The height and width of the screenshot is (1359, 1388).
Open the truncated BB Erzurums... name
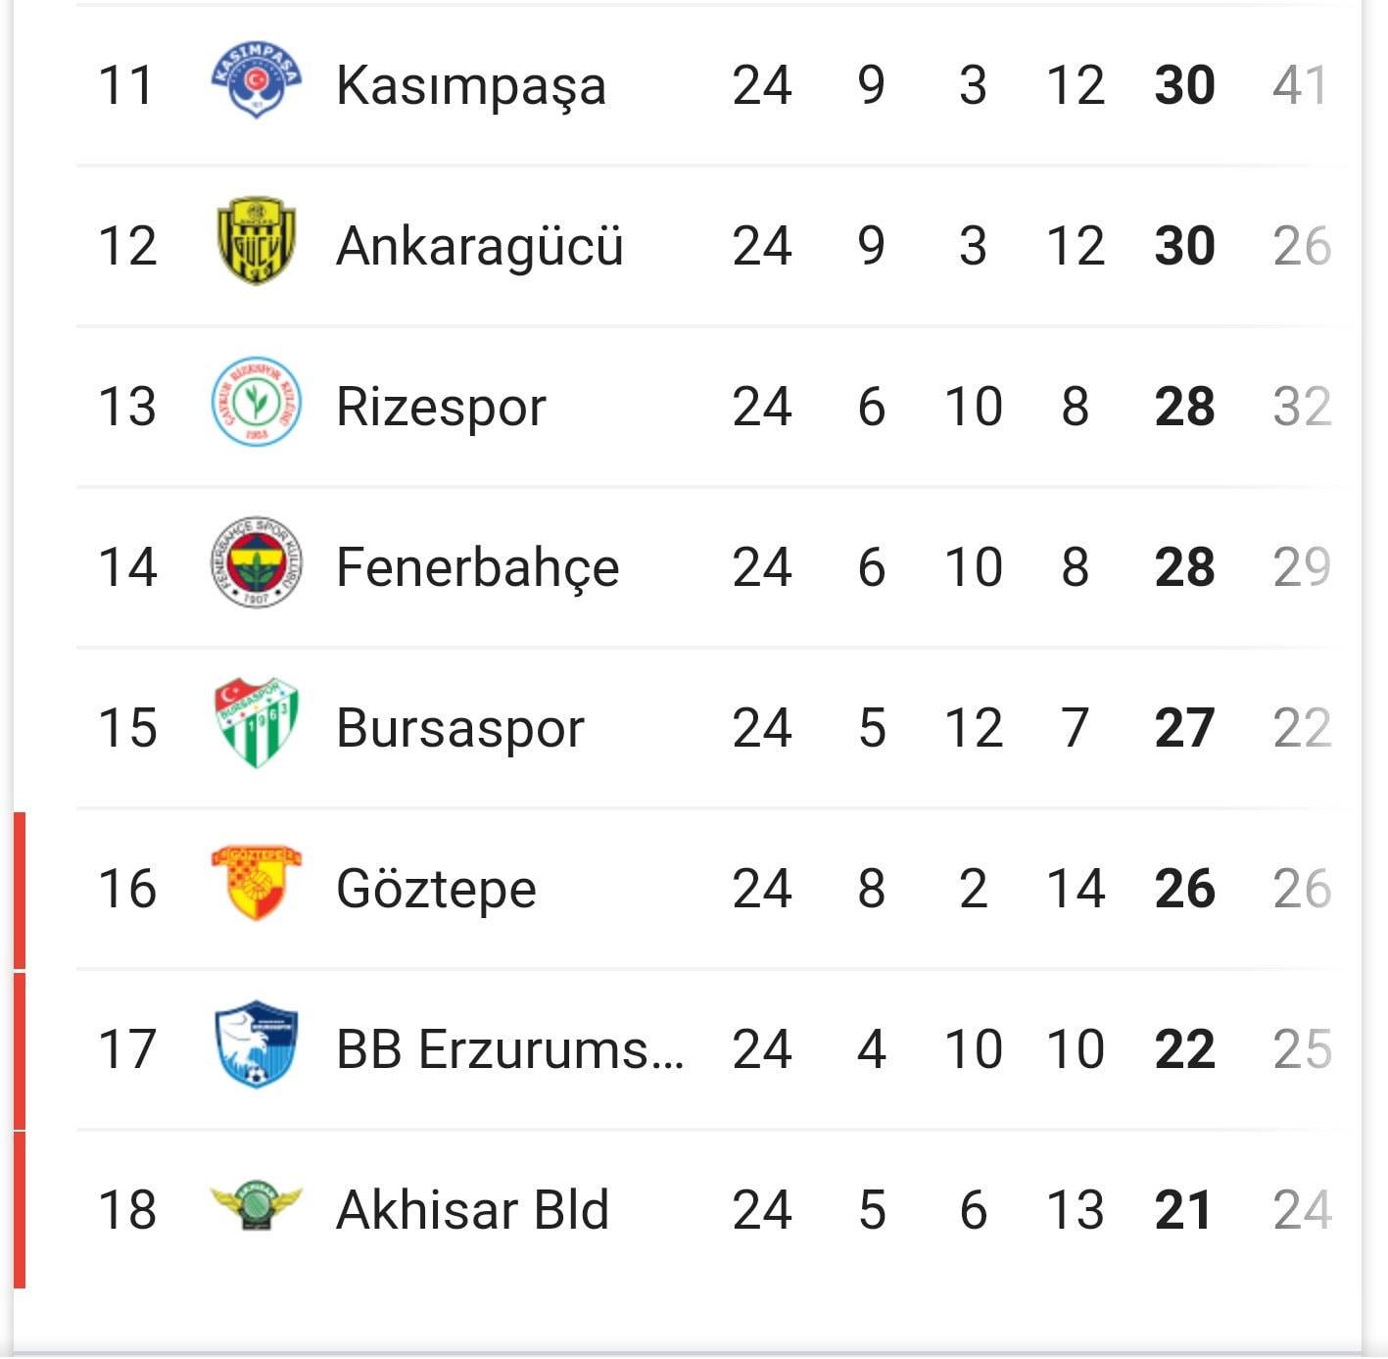click(x=510, y=1049)
